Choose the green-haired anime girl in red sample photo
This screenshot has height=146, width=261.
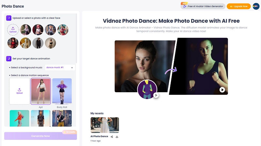click(x=63, y=30)
